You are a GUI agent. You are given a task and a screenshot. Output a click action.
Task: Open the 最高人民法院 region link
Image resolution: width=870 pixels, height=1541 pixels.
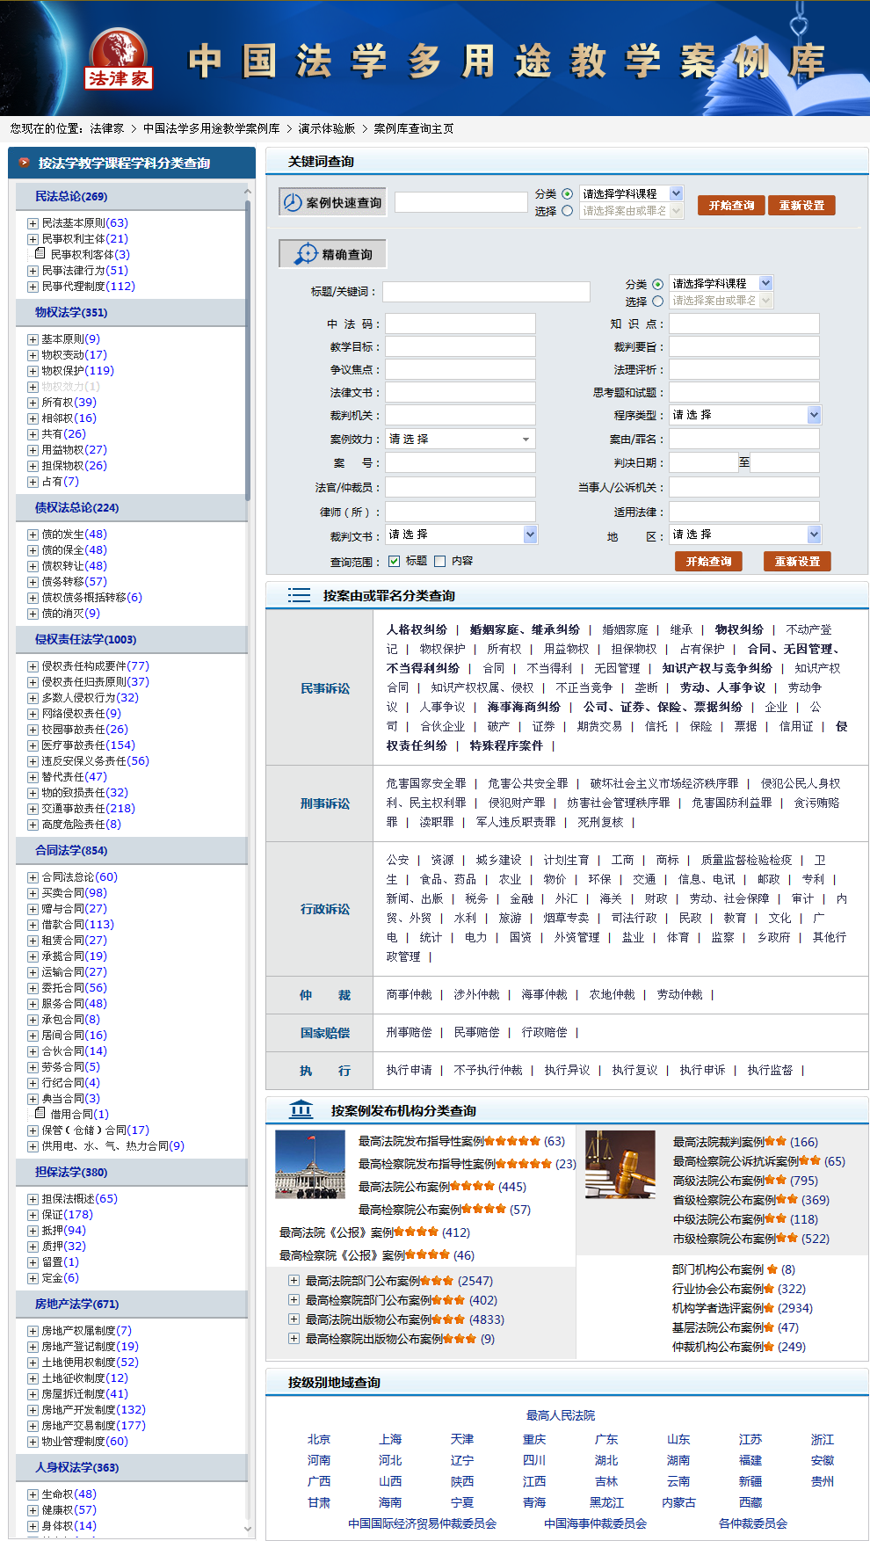pyautogui.click(x=561, y=1415)
